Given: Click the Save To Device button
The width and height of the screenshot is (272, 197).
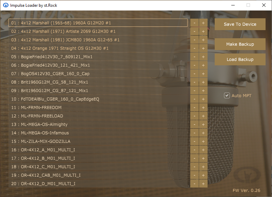Looking at the screenshot, I should tap(240, 24).
